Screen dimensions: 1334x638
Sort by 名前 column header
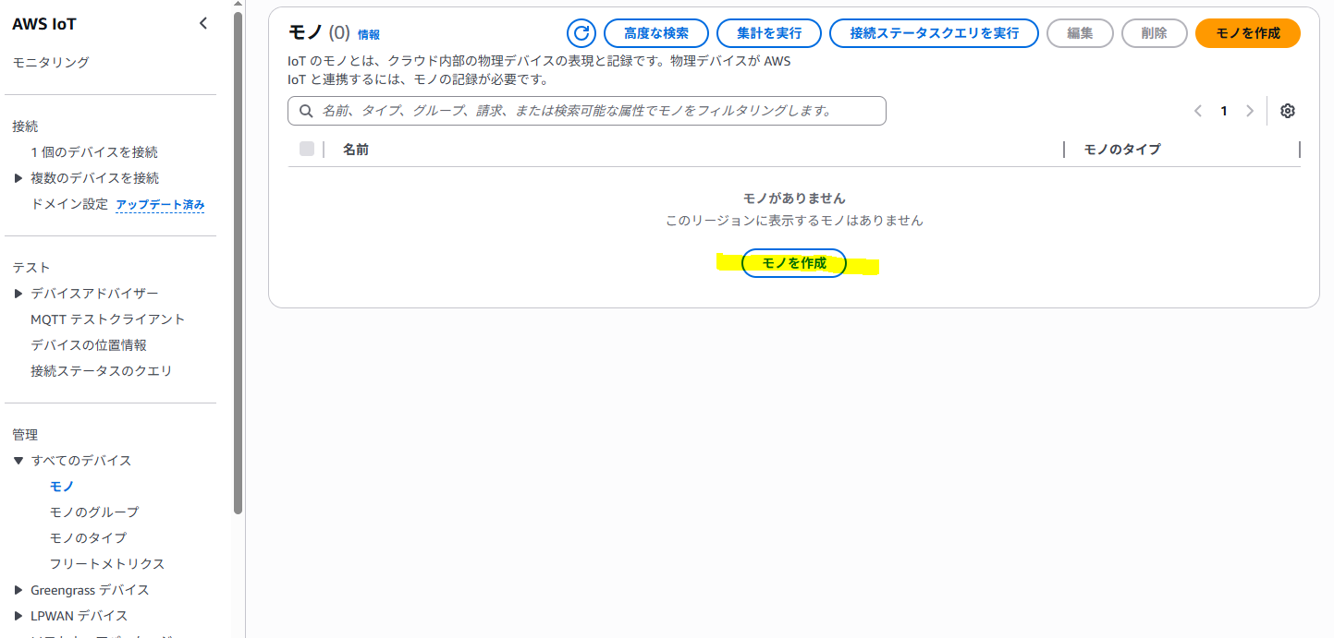356,149
